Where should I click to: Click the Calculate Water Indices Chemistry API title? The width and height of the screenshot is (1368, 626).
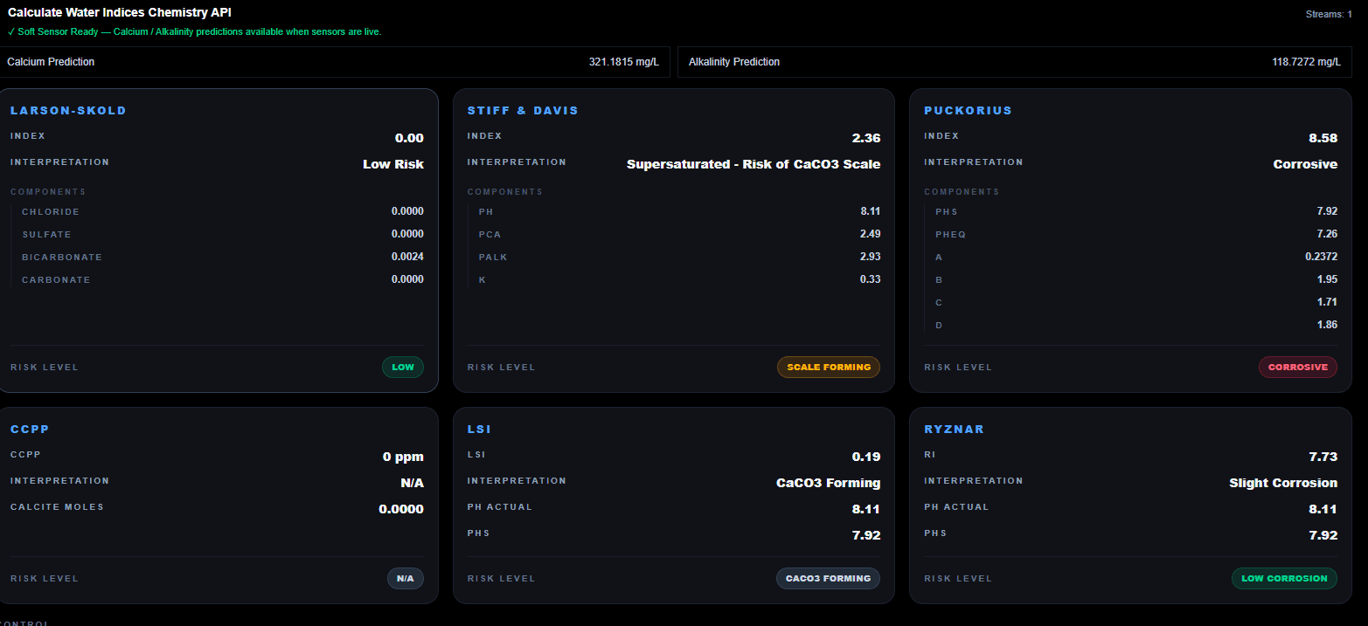tap(120, 13)
